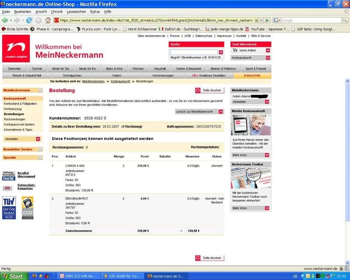This screenshot has width=350, height=280.
Task: Select the Wohnen navigation tab
Action: pos(138,69)
